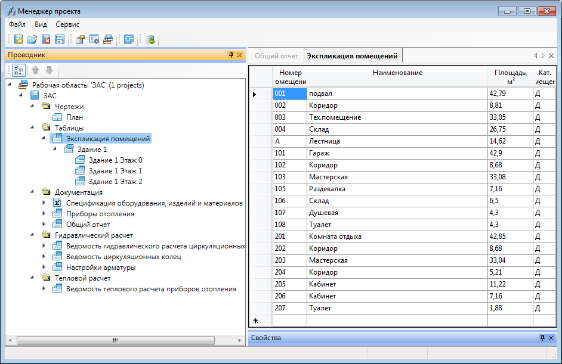Click the Кат. column header

[x=545, y=77]
